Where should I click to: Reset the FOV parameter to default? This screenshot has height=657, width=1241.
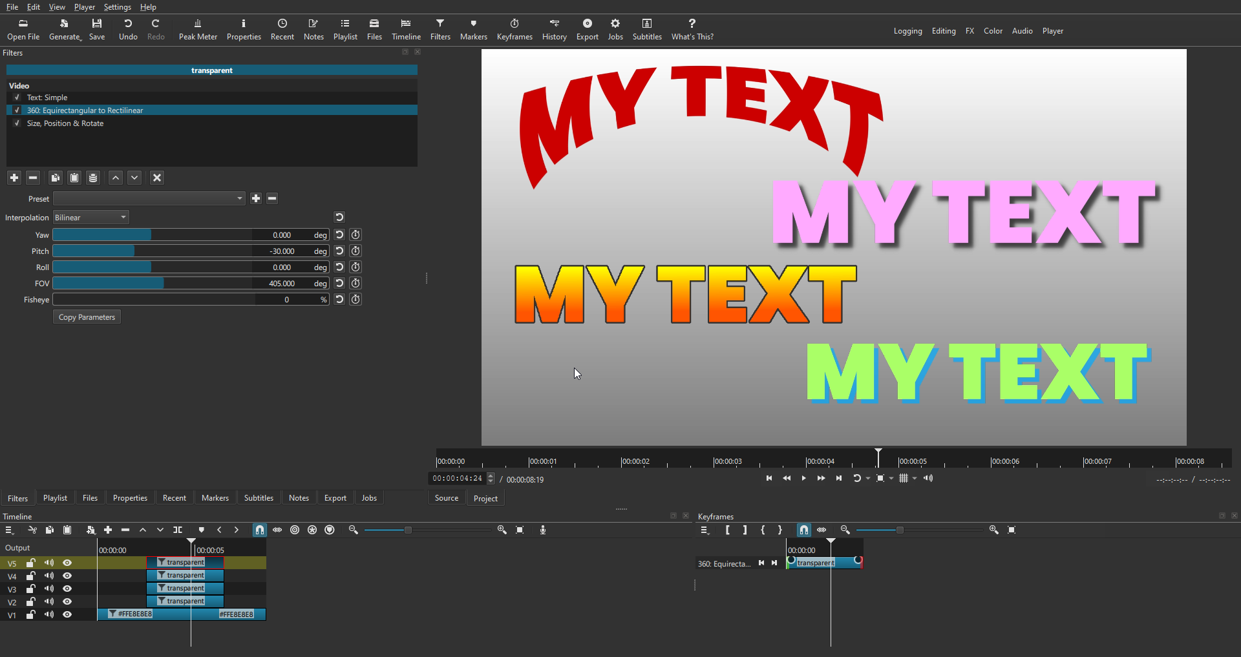coord(339,284)
